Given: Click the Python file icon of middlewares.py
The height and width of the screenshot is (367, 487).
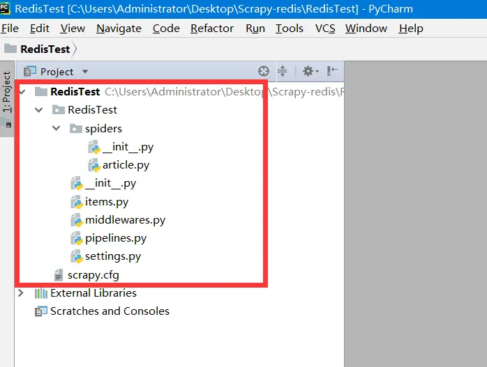Looking at the screenshot, I should [x=77, y=220].
